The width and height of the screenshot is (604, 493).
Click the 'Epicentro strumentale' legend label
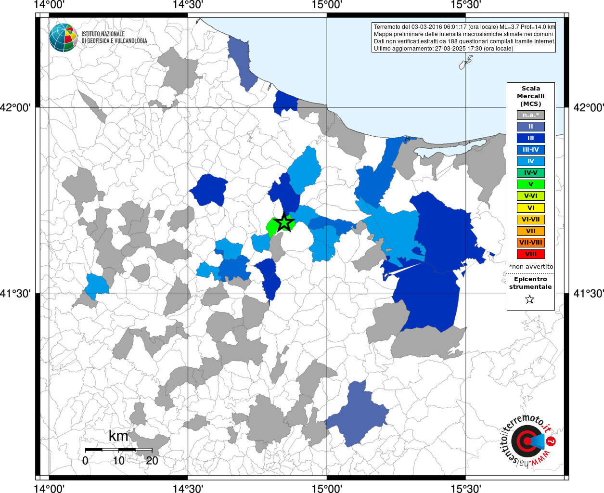[x=530, y=283]
